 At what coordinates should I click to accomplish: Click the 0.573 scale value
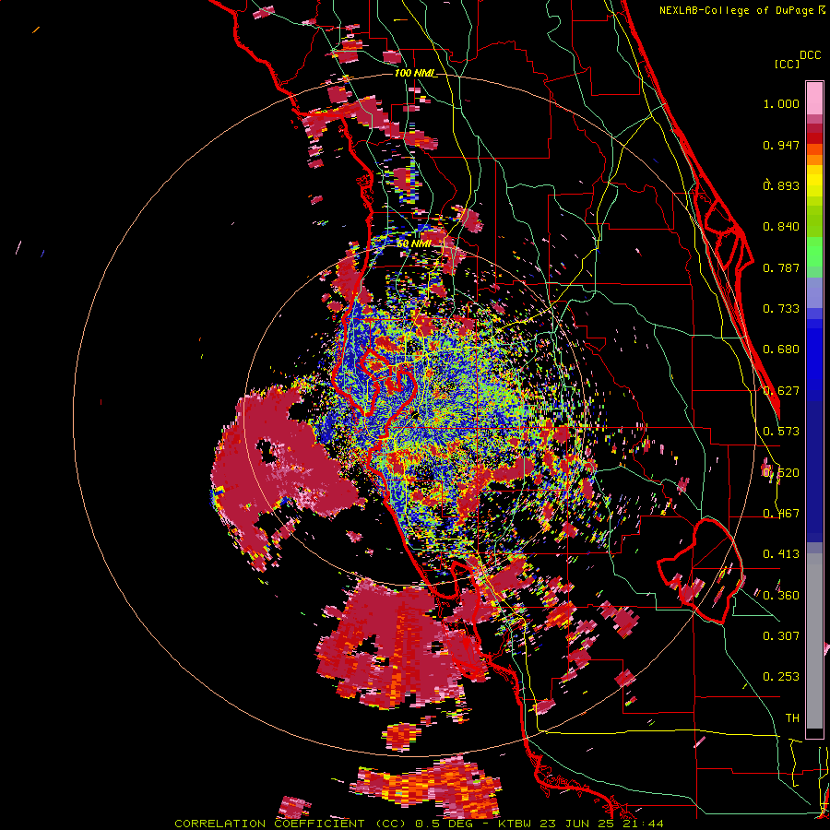(781, 432)
